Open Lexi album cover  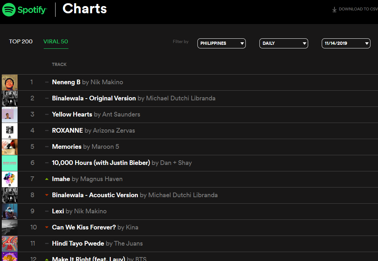click(10, 212)
